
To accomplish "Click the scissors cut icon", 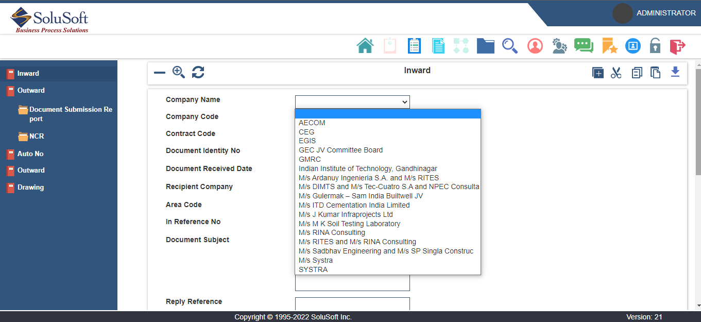I will tap(616, 73).
